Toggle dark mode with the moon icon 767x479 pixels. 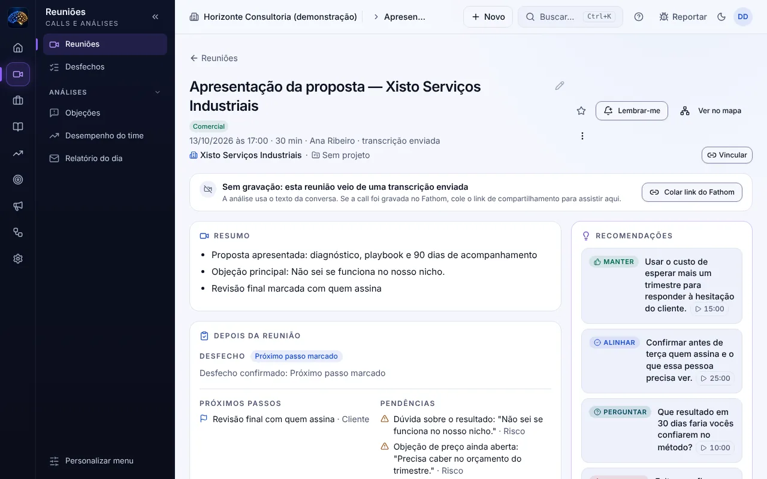(x=721, y=17)
